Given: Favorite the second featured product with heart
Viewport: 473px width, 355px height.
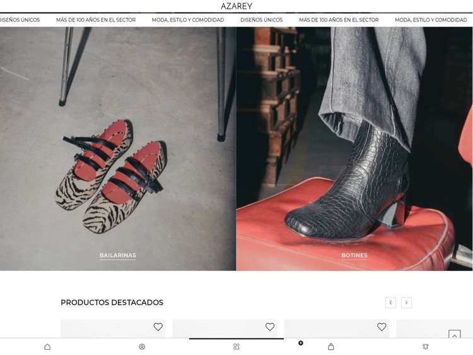Looking at the screenshot, I should pos(270,327).
